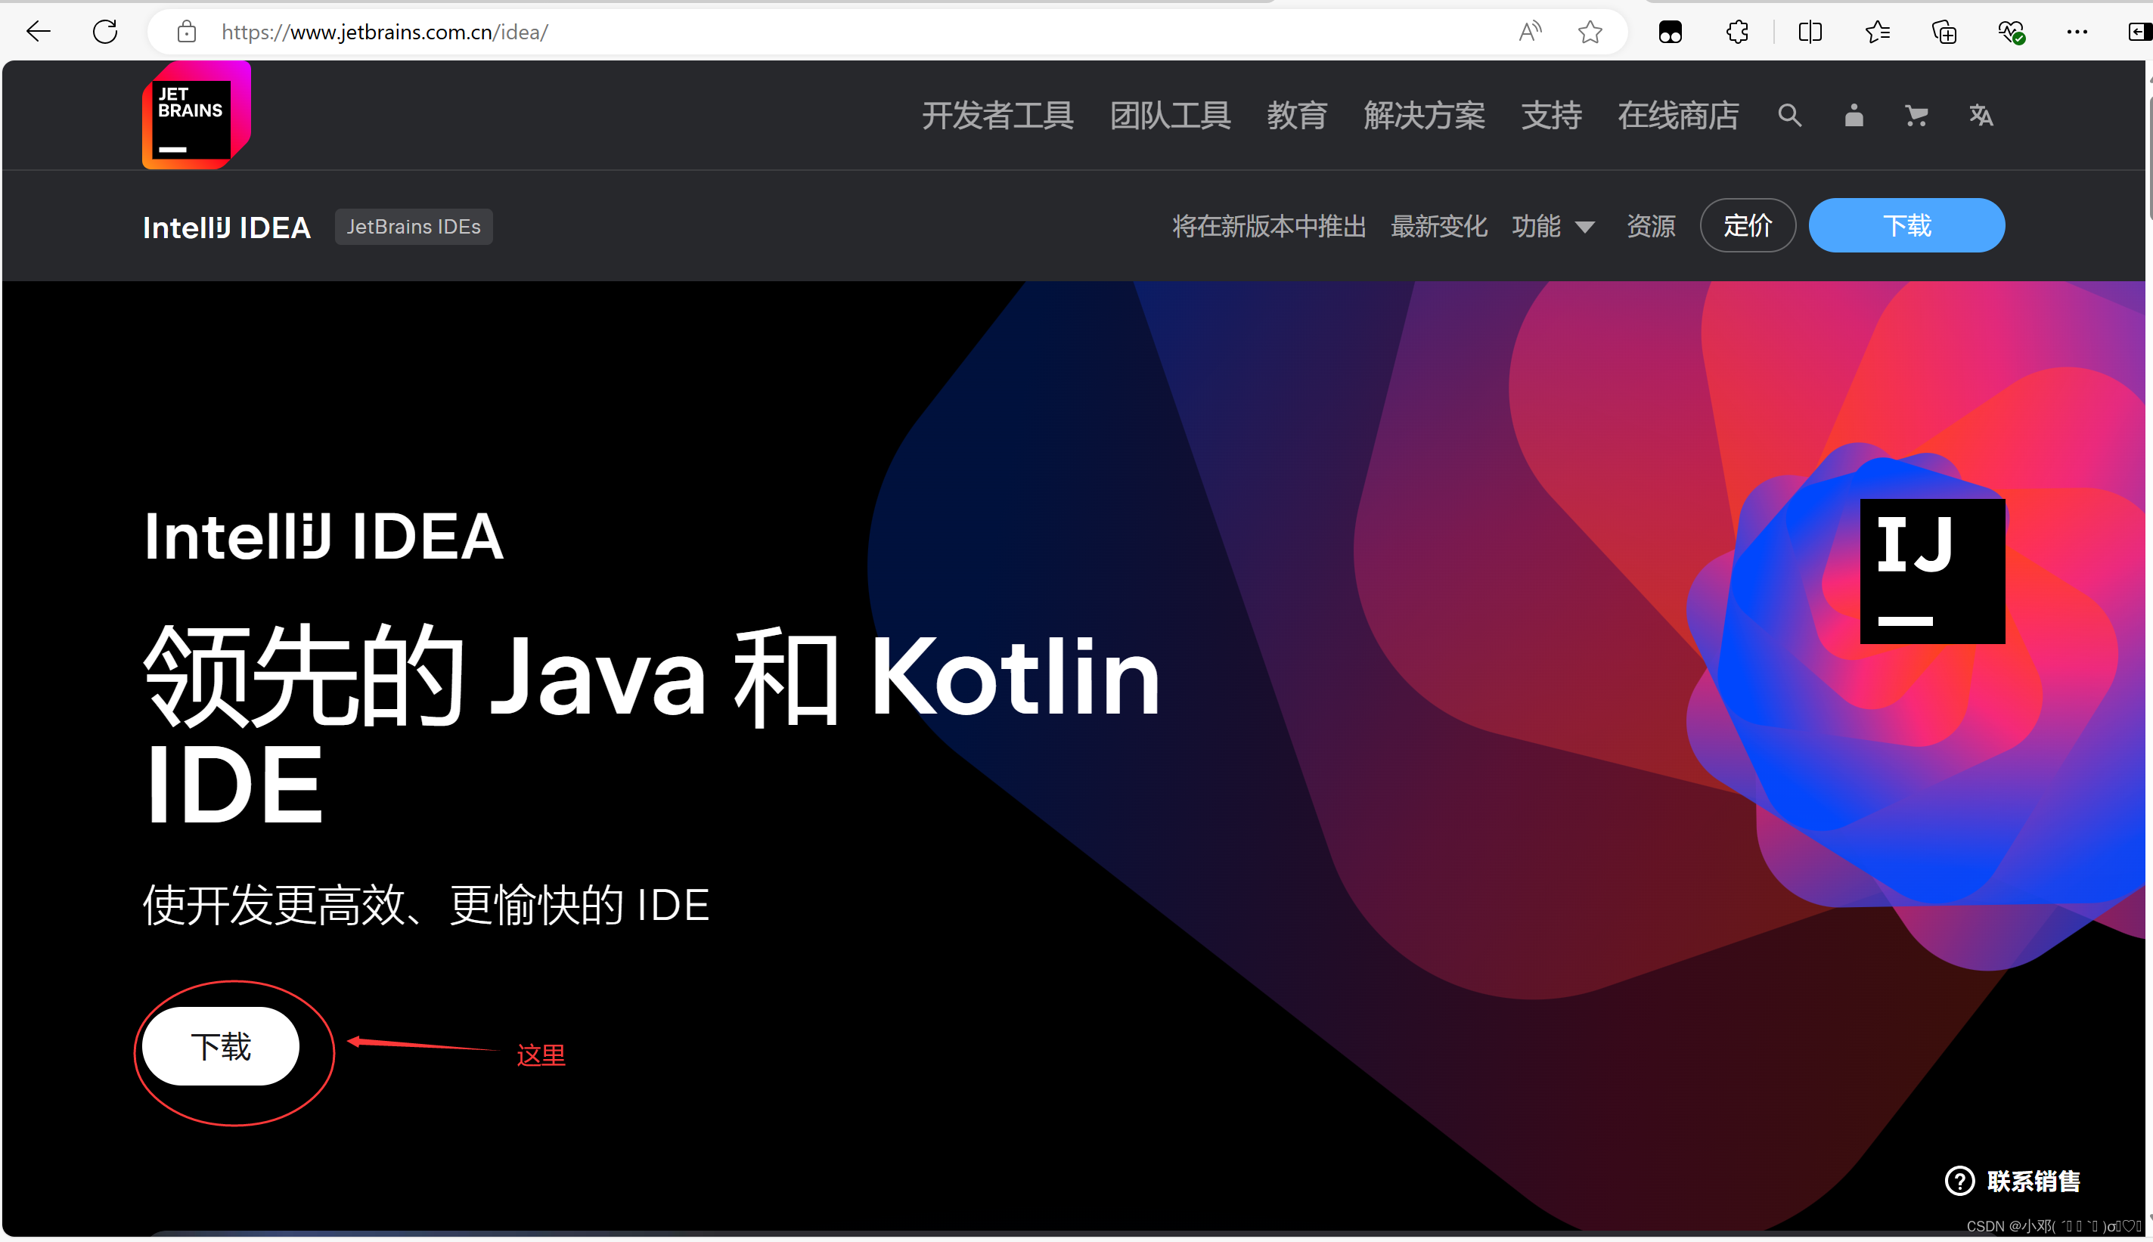
Task: Open browser settings three-dots menu
Action: (x=2076, y=33)
